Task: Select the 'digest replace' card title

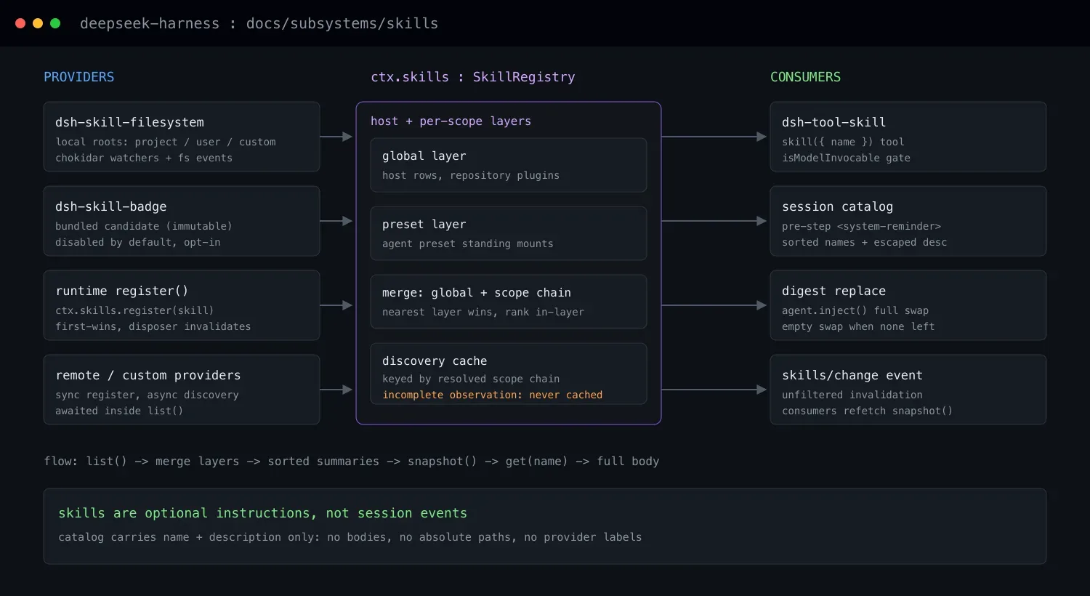Action: 834,291
